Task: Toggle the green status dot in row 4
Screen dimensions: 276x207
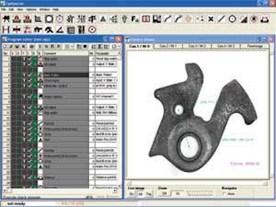Action: tap(35, 75)
